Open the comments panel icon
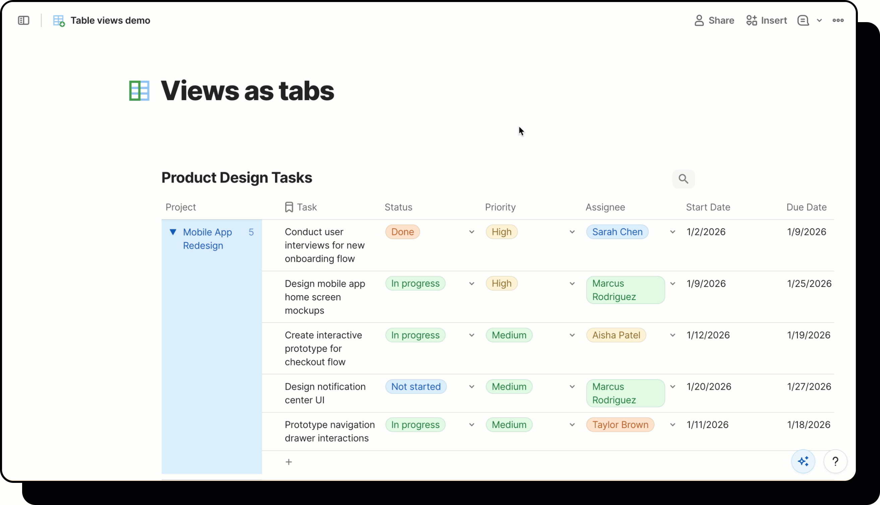This screenshot has width=880, height=505. point(803,20)
